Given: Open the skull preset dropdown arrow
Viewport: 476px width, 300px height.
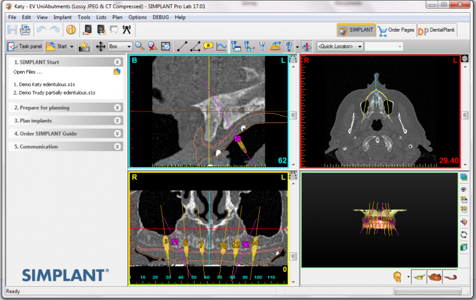Looking at the screenshot, I should (x=408, y=277).
